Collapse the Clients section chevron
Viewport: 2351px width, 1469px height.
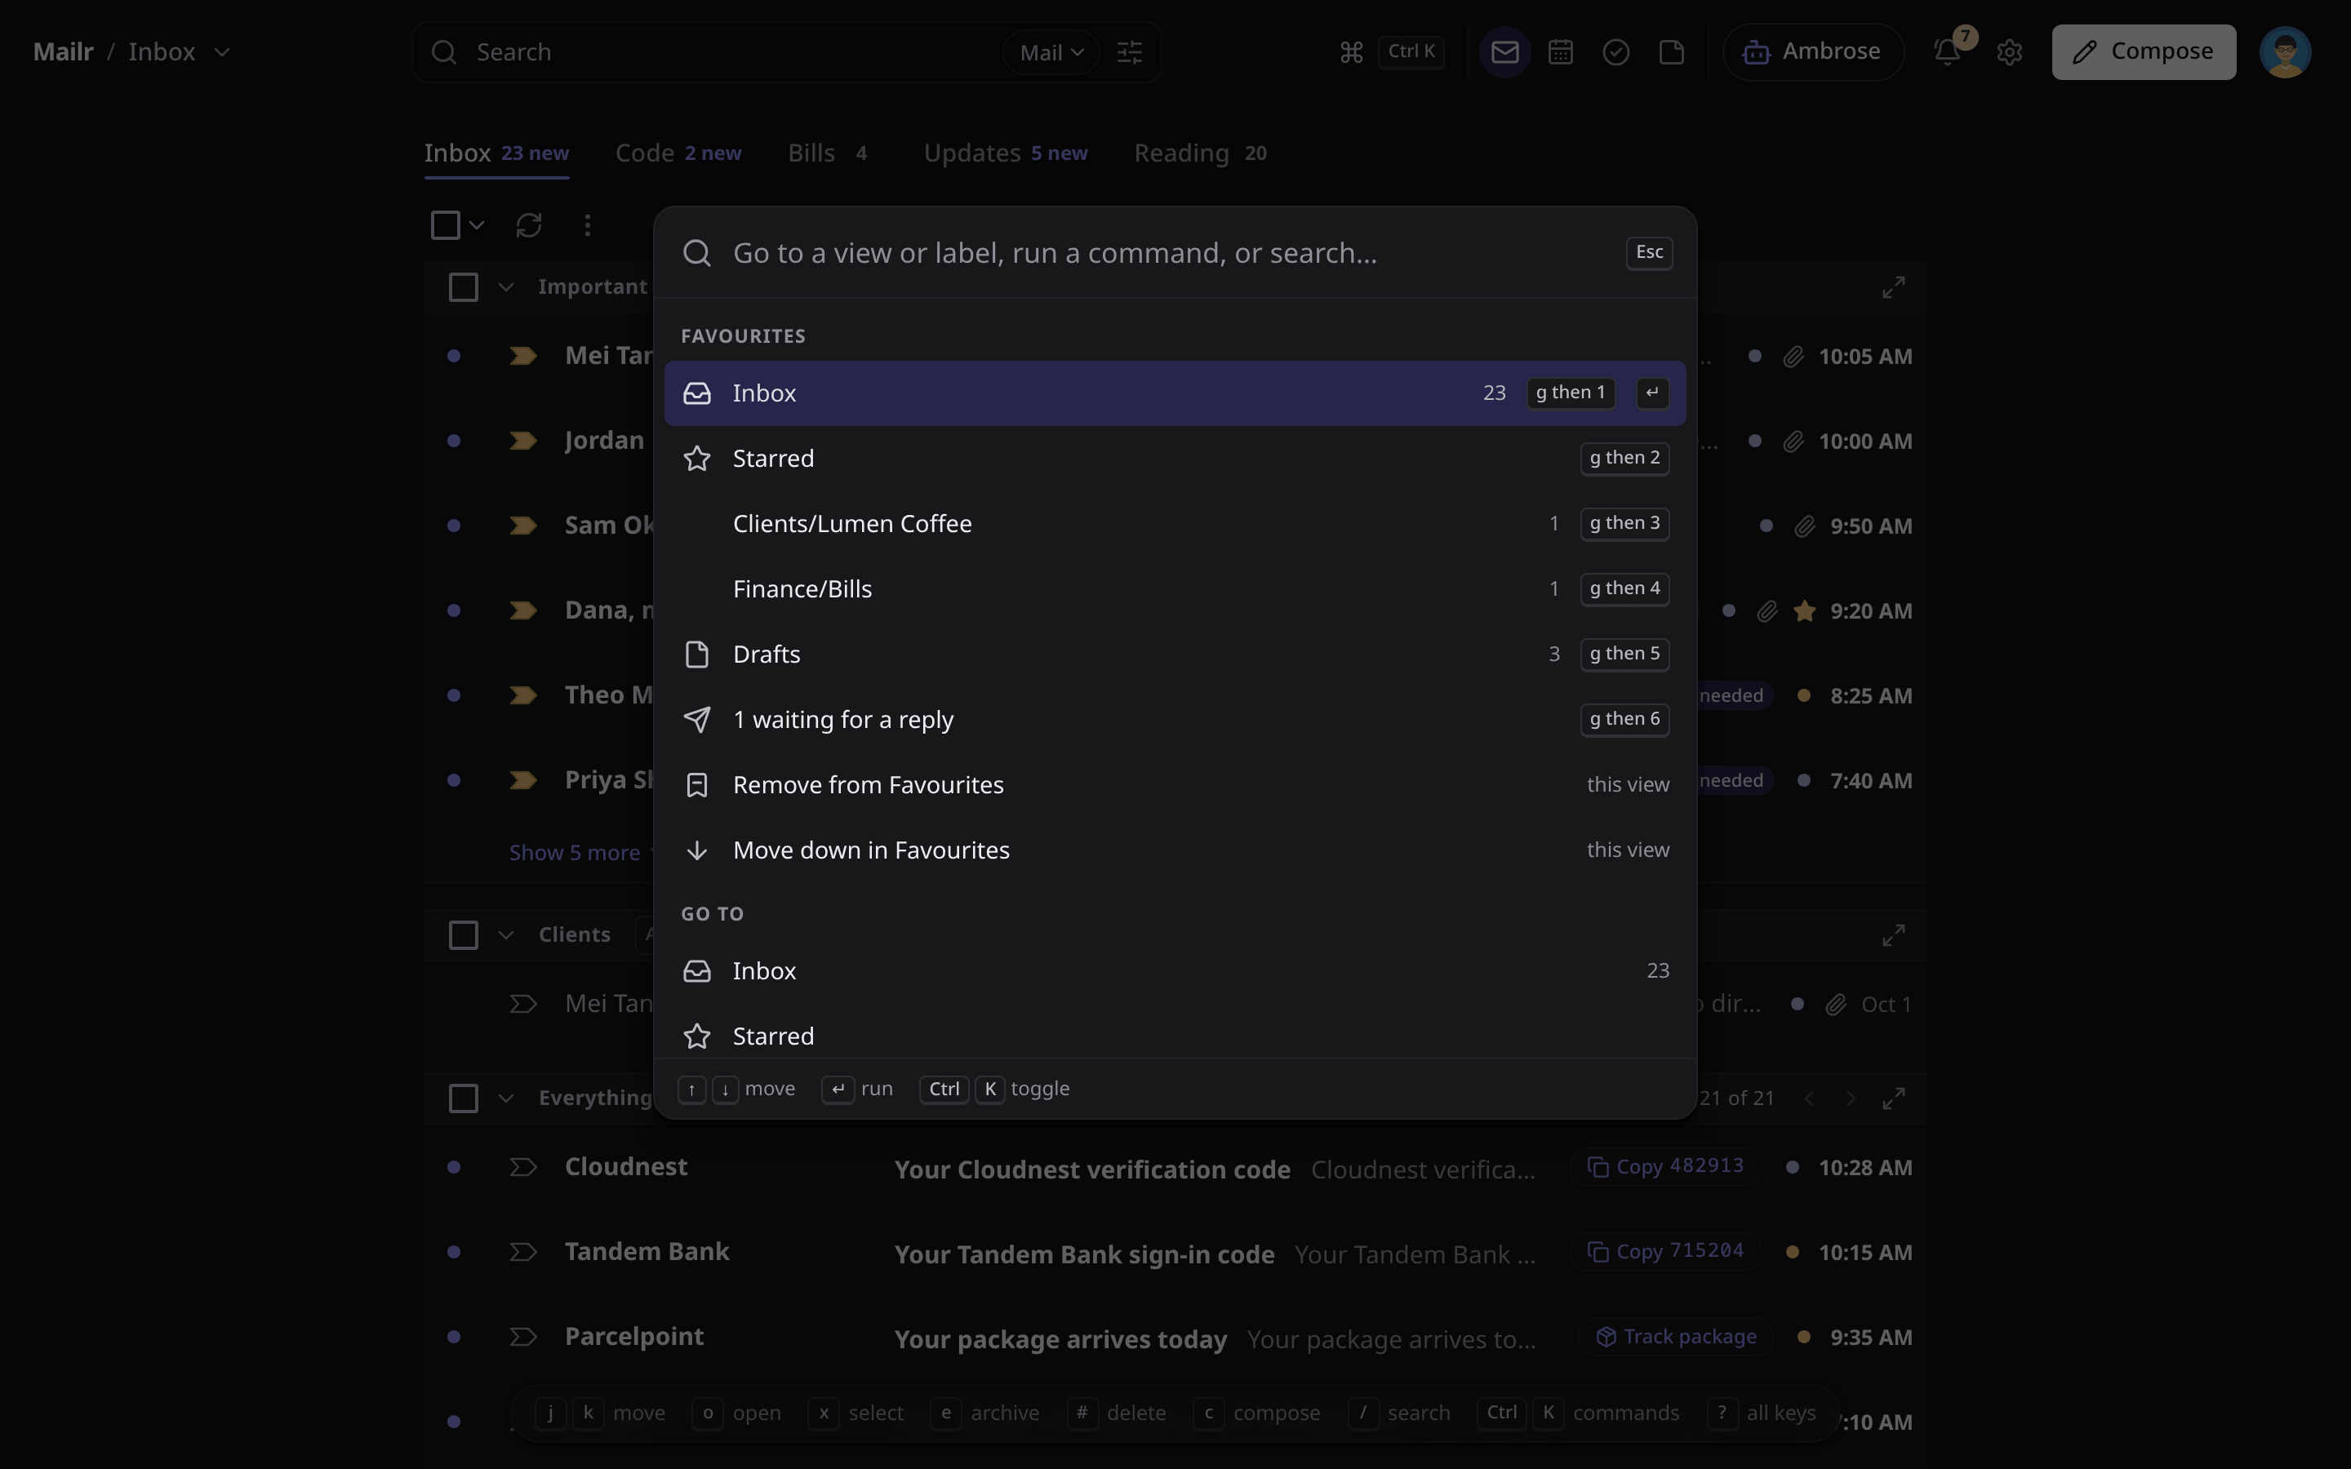tap(506, 935)
